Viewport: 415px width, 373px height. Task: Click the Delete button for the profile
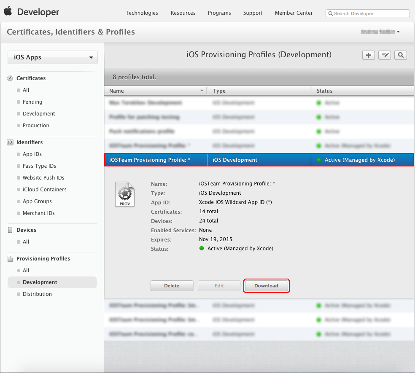tap(172, 286)
